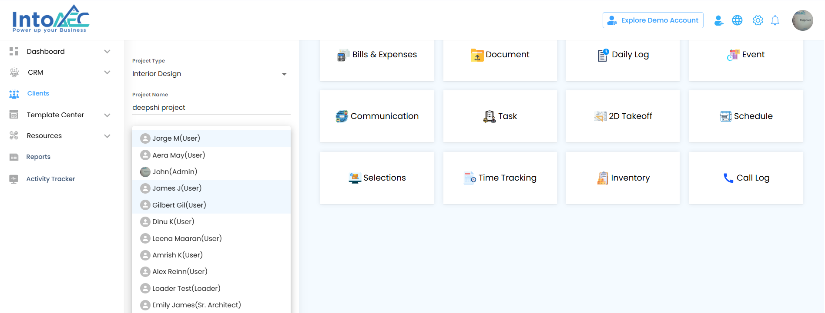The height and width of the screenshot is (313, 825).
Task: Open the profile avatar picture
Action: point(802,20)
